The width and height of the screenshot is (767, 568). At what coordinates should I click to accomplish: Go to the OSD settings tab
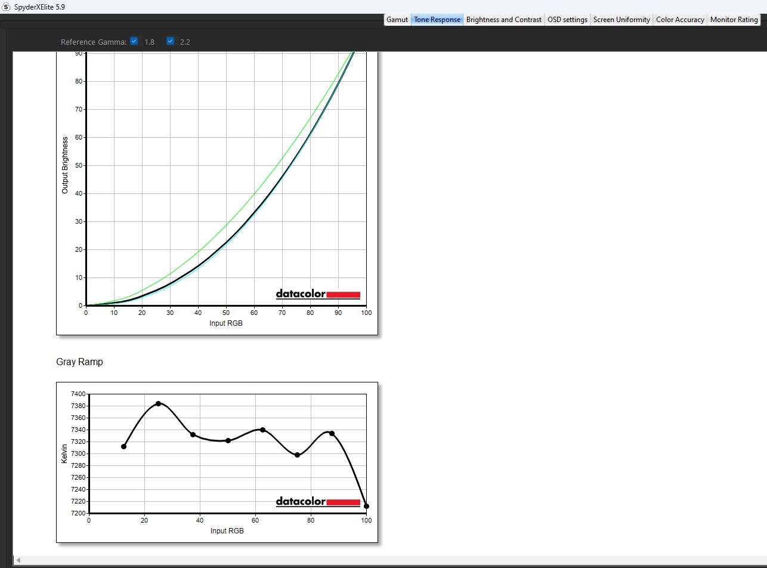click(x=567, y=20)
